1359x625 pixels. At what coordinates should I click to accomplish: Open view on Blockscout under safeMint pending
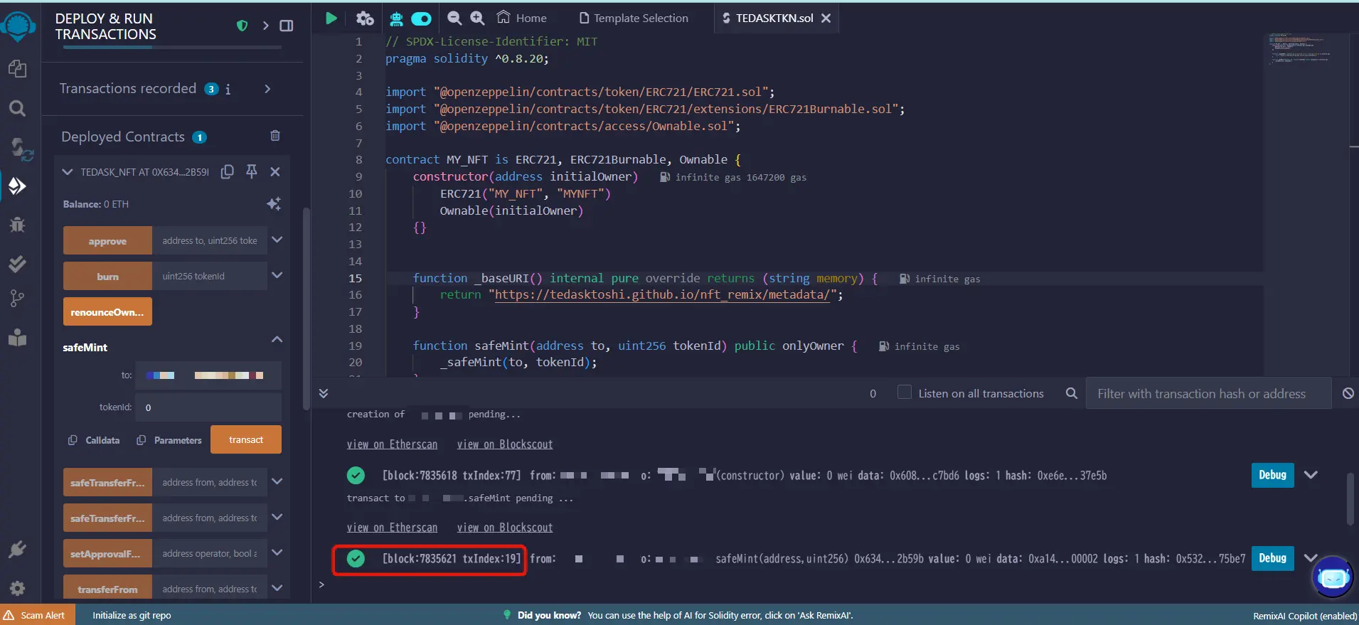point(505,528)
